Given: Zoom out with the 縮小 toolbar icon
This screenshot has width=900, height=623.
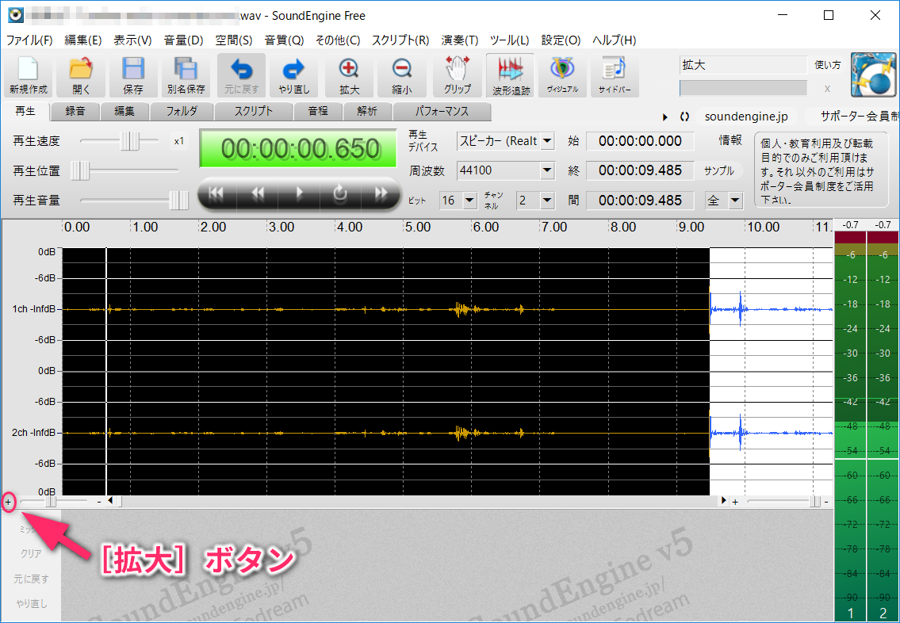Looking at the screenshot, I should [402, 75].
